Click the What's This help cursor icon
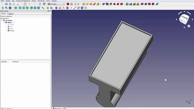The width and height of the screenshot is (194, 109). tap(44, 4)
